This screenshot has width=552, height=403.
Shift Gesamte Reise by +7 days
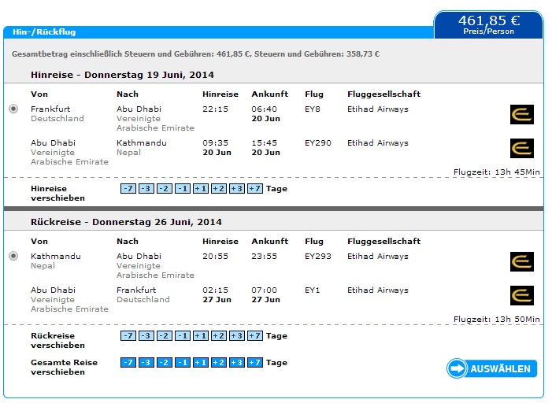[x=255, y=363]
